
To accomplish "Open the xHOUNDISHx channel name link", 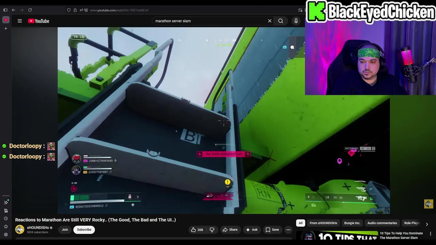I will tap(38, 228).
